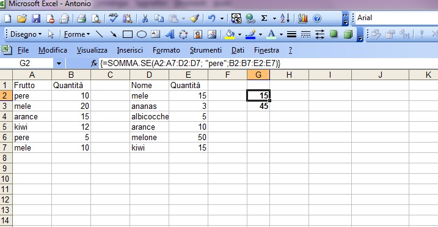Click the Format Painter brush icon
Image resolution: width=438 pixels, height=227 pixels.
194,18
